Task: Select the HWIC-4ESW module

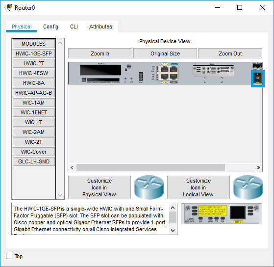Action: point(33,73)
